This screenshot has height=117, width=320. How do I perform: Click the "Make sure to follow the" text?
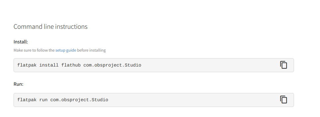pyautogui.click(x=34, y=50)
